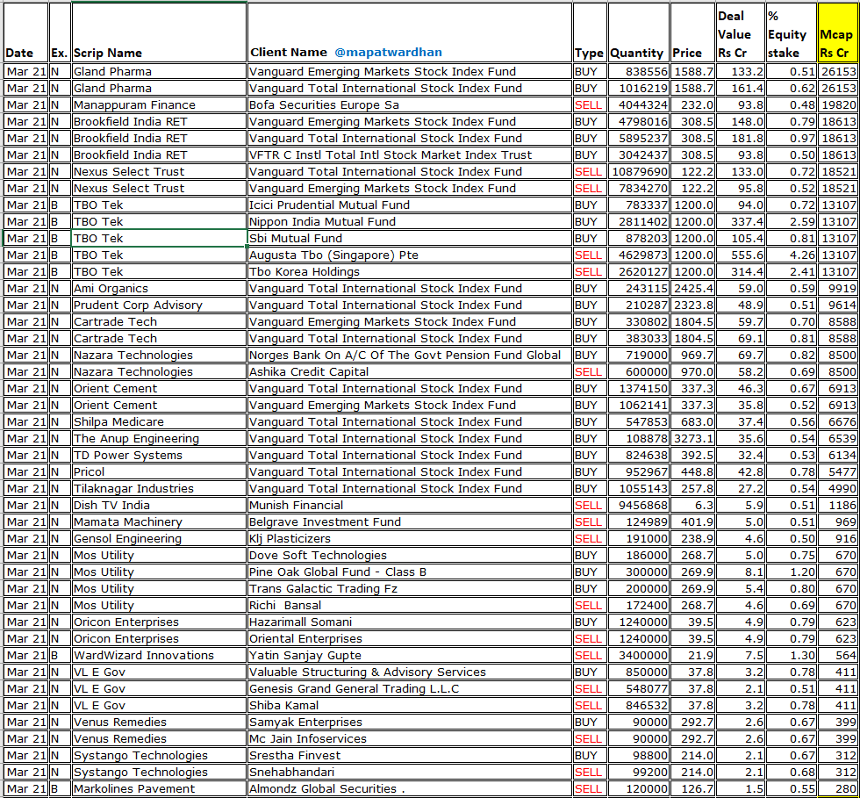860x798 pixels.
Task: Click deal value 555.6 cell
Action: pos(741,255)
